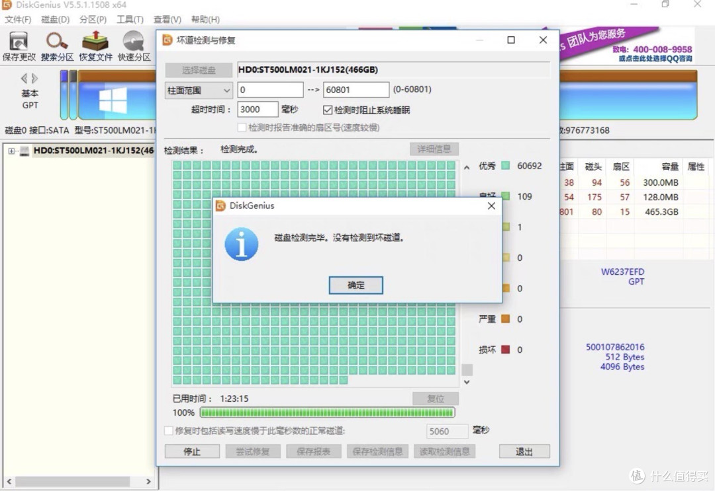Click the blue info icon in message dialog
This screenshot has width=715, height=491.
tap(241, 245)
